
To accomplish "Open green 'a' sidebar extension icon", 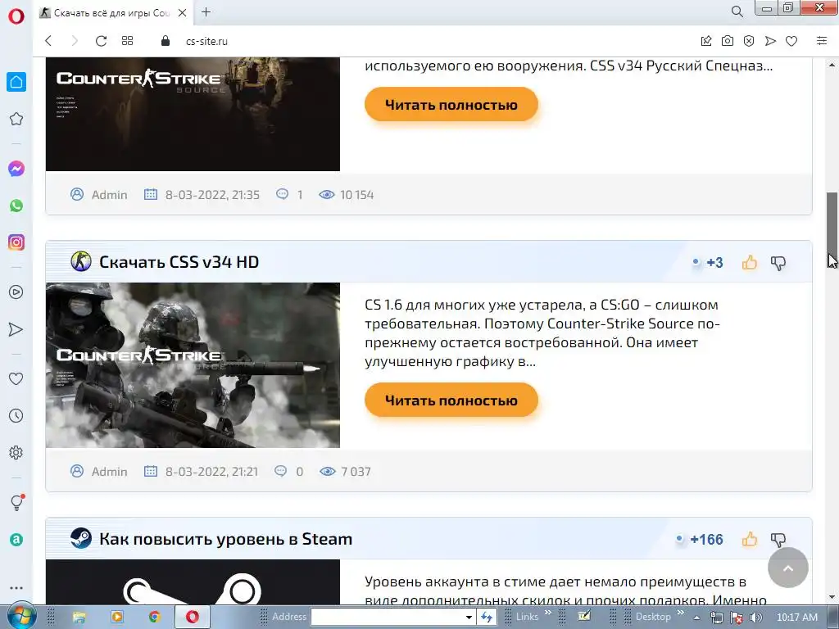I will [x=16, y=540].
